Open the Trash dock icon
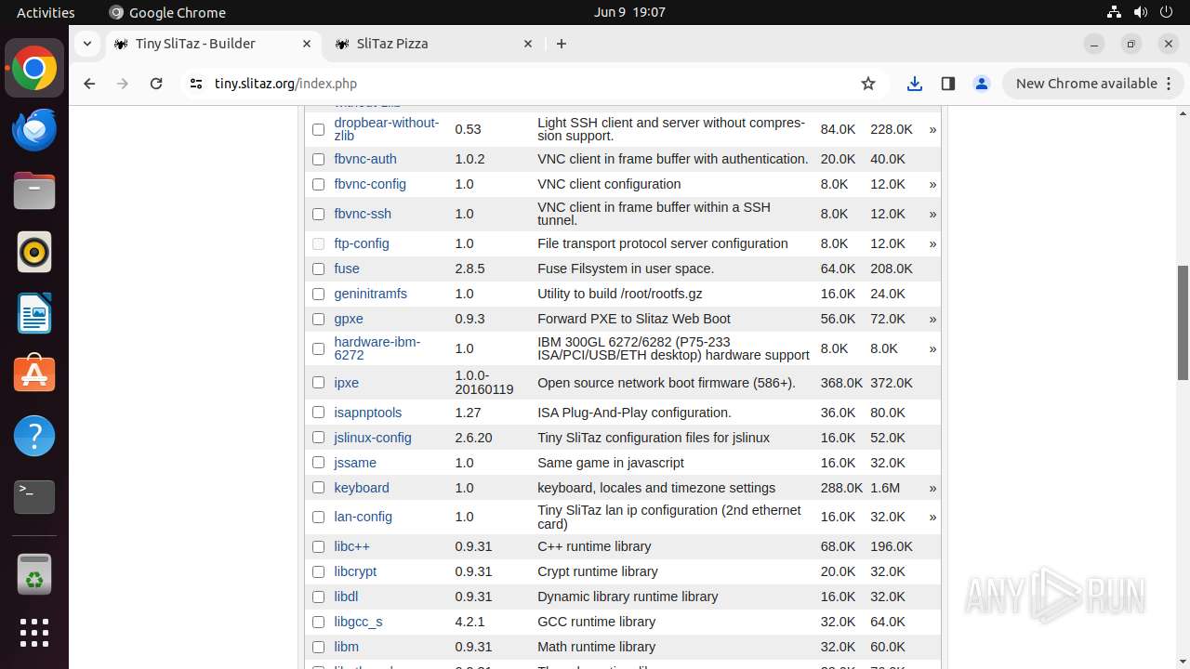Screen dimensions: 1190x669 coord(34,574)
